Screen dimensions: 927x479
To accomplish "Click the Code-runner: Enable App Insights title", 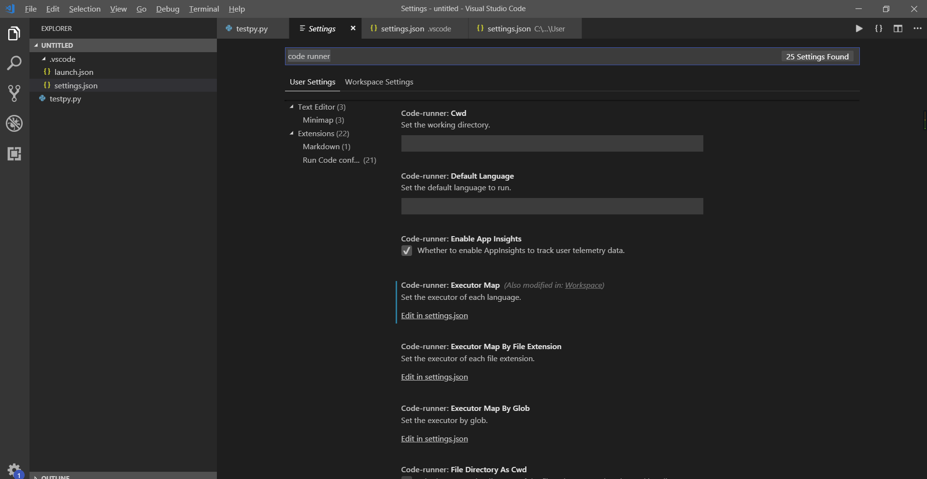I will [461, 239].
